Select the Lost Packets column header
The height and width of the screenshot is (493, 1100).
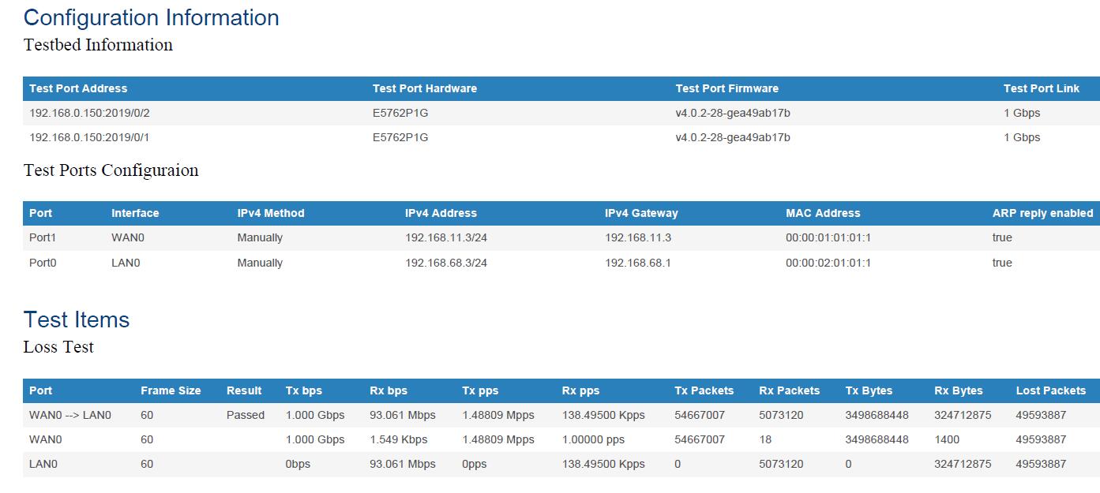[x=1051, y=390]
